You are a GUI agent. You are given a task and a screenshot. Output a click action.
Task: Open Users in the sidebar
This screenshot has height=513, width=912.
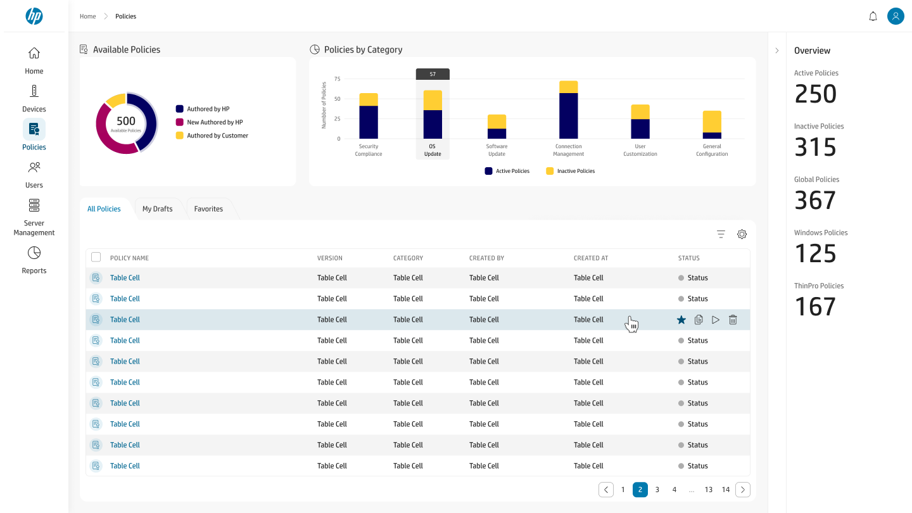(34, 175)
